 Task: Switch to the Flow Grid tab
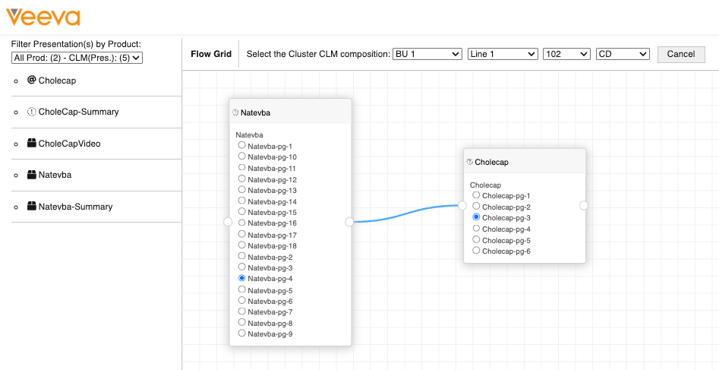click(x=211, y=54)
